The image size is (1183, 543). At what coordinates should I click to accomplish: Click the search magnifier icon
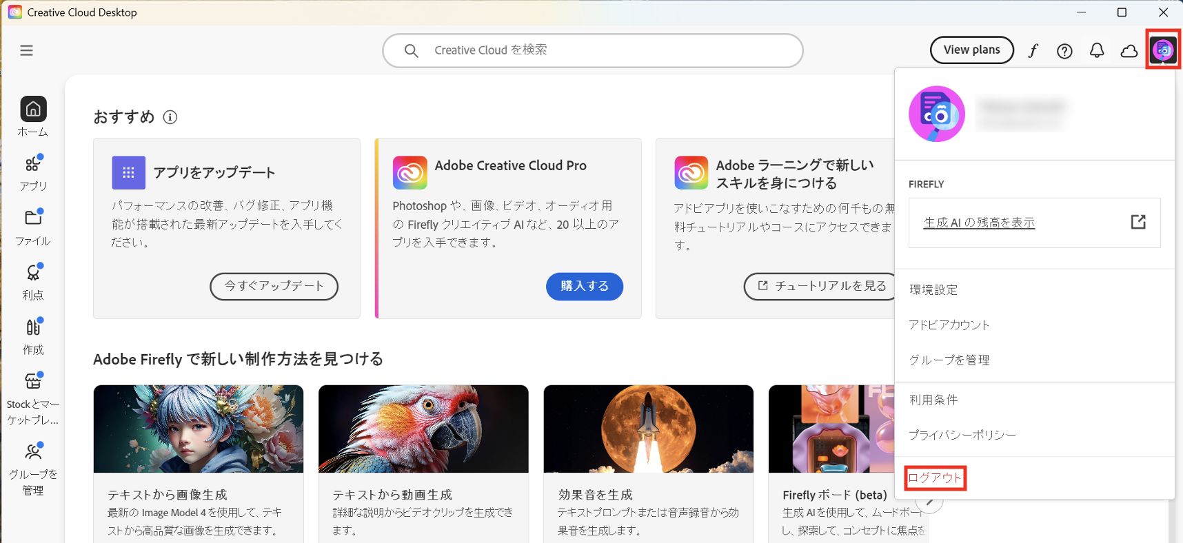point(412,50)
